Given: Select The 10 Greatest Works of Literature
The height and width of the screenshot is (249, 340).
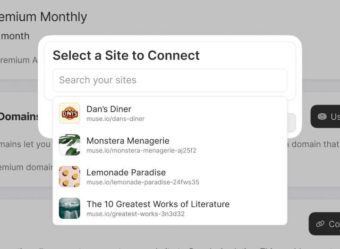Looking at the screenshot, I should point(158,204).
